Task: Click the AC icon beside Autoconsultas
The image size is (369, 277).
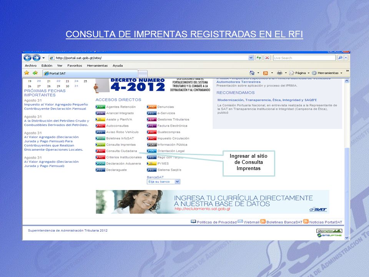Action: coord(100,126)
